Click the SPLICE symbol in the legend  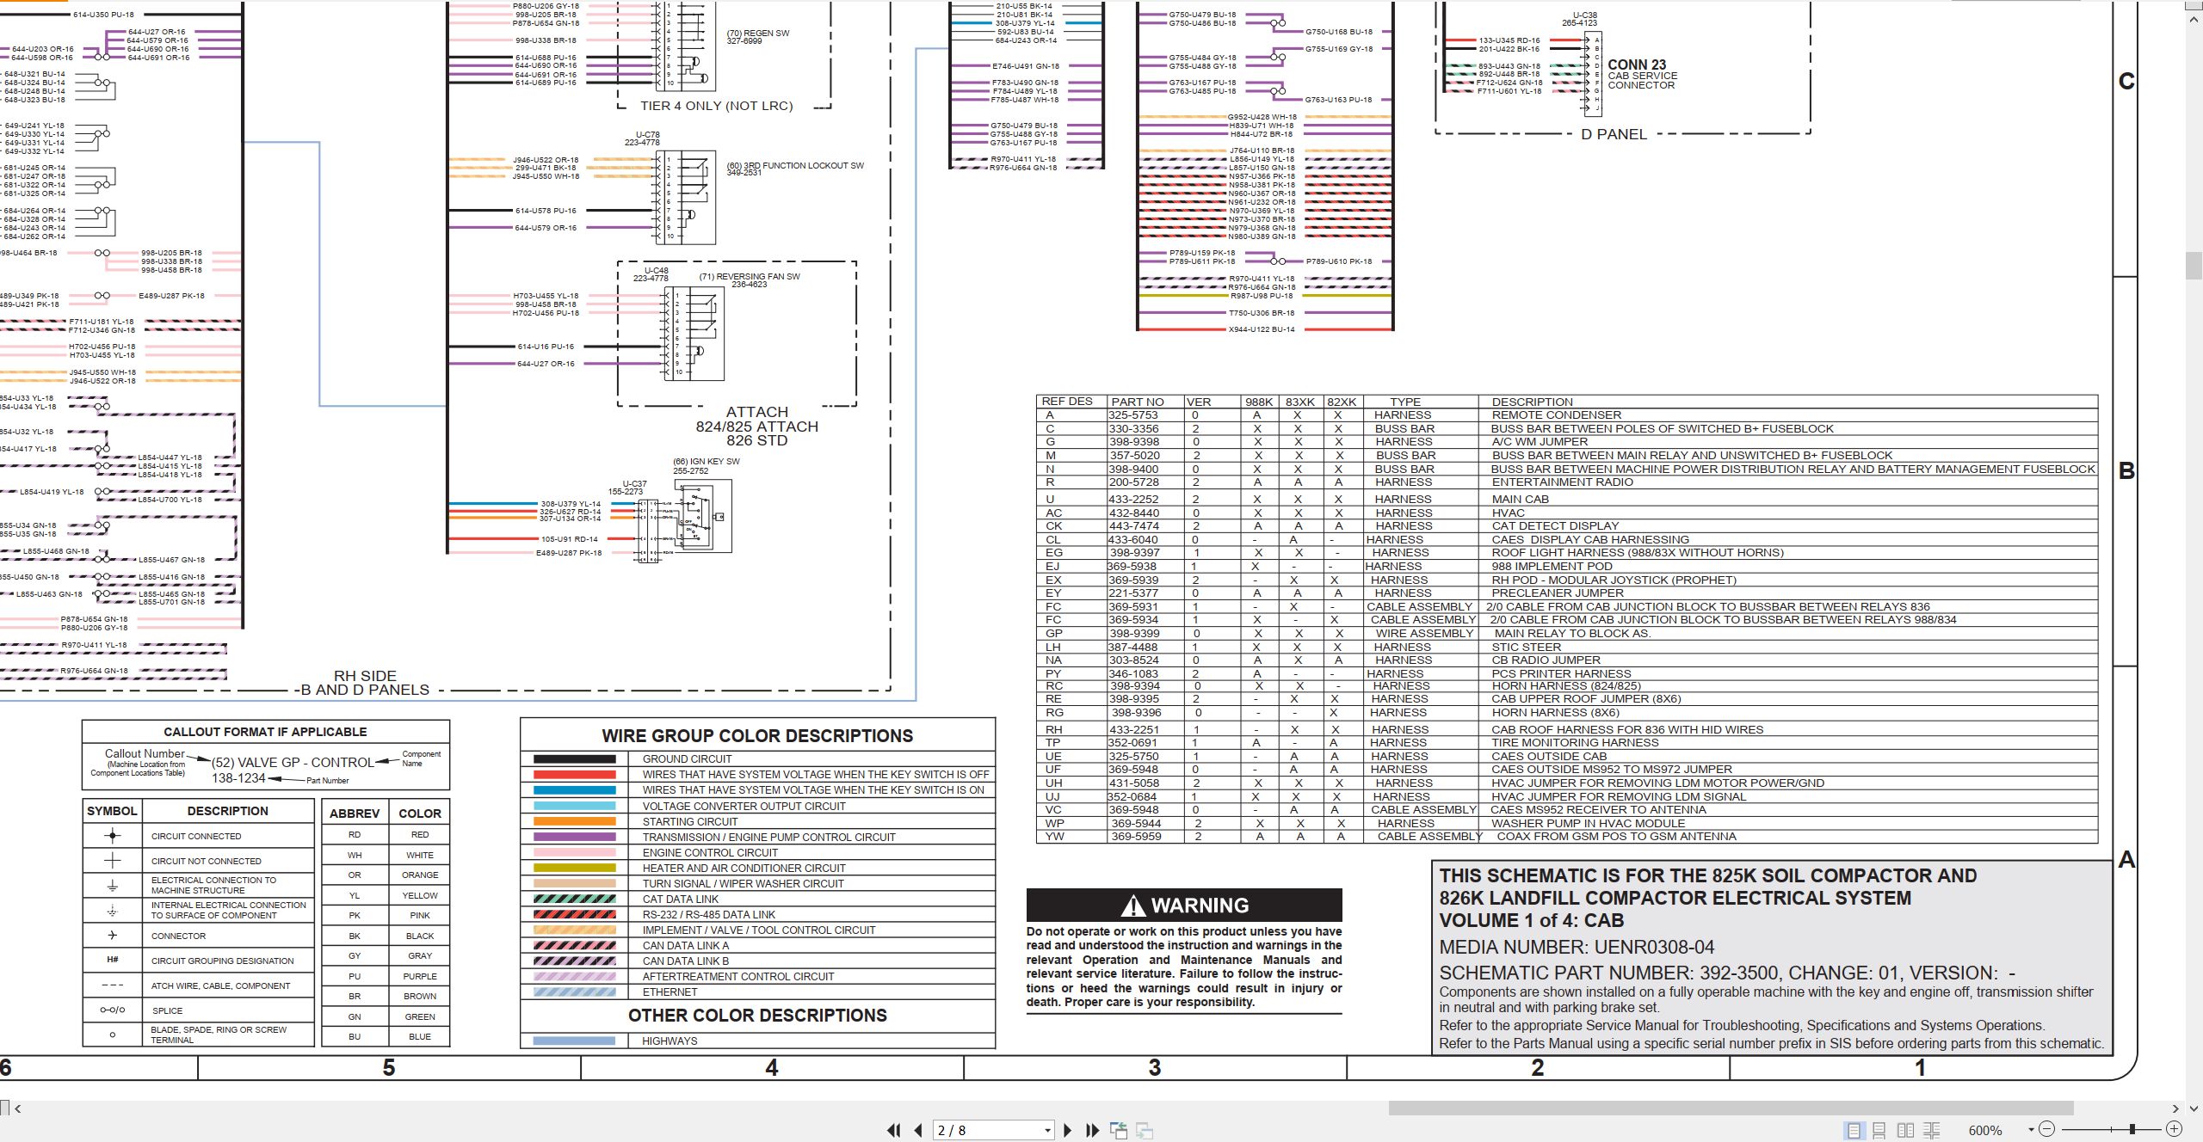point(112,1010)
